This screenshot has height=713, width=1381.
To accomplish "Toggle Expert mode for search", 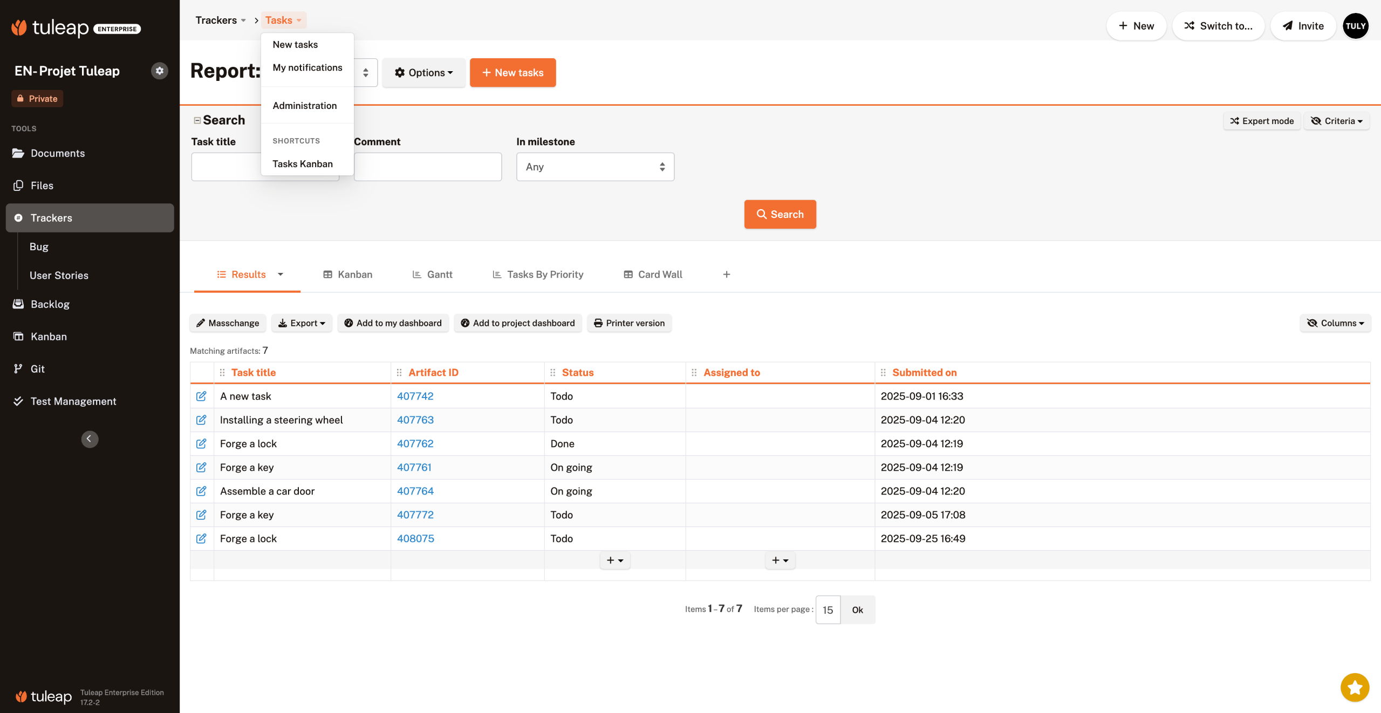I will [x=1262, y=121].
